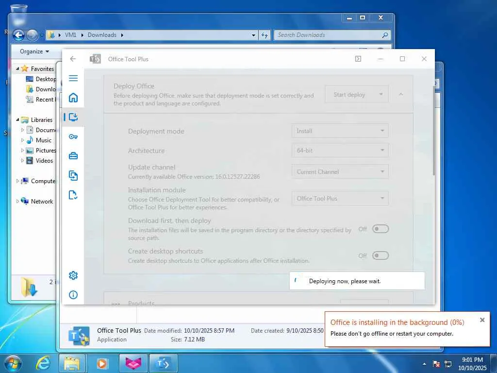497x373 pixels.
Task: Click the Downloads folder icon in Explorer details pane
Action: (x=29, y=287)
